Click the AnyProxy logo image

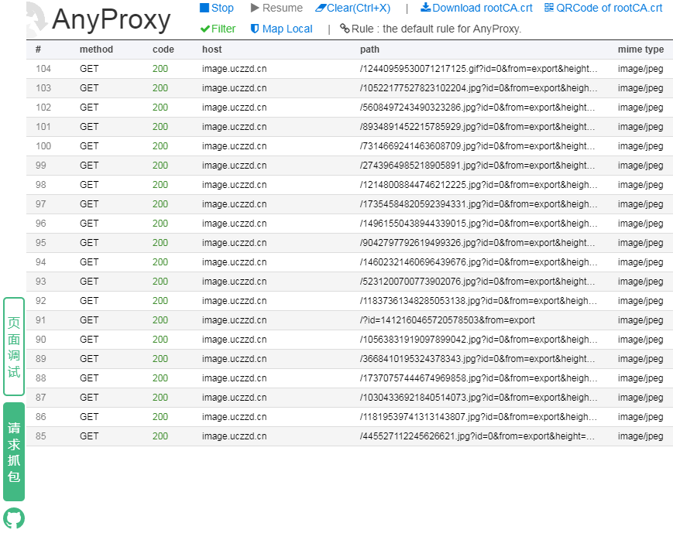coord(36,19)
